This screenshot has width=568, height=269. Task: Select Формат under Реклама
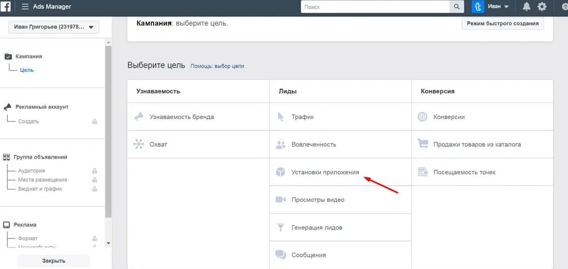(28, 238)
